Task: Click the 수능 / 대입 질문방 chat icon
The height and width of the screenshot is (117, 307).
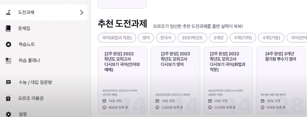Action: 8,82
